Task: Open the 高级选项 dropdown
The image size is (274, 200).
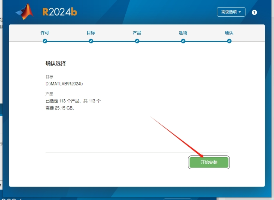Action: click(x=231, y=12)
